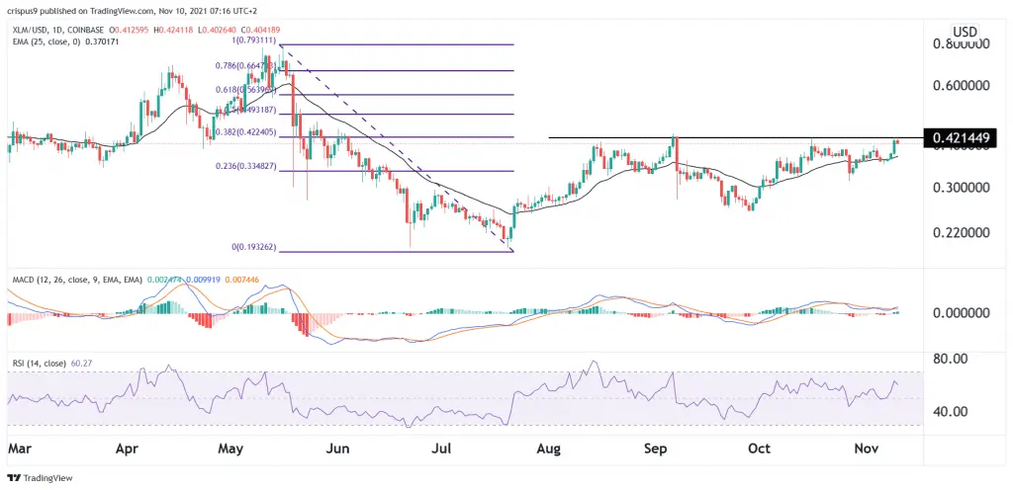Click the open price O0.412595
The width and height of the screenshot is (1013, 490).
click(x=128, y=31)
